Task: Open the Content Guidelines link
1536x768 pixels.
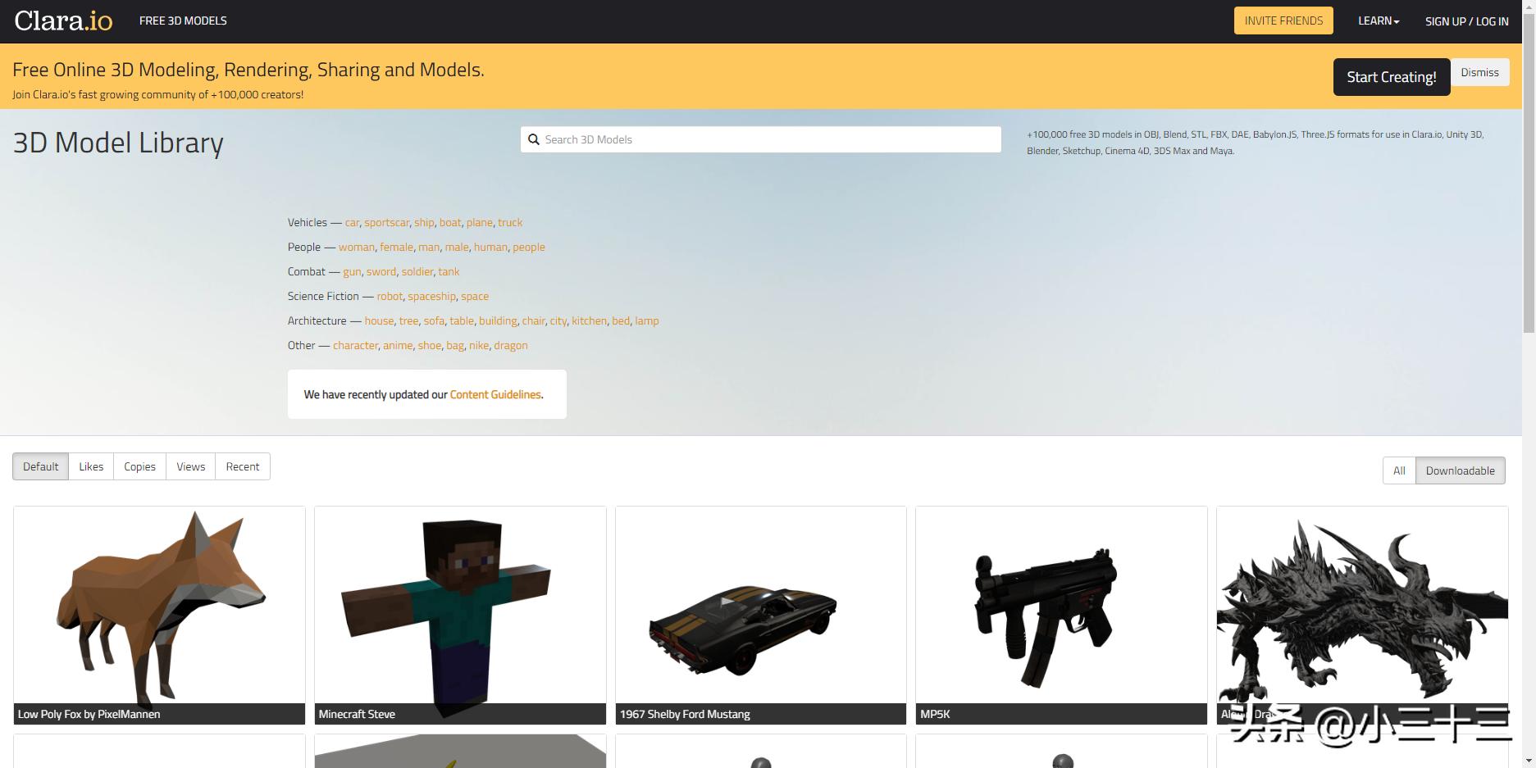Action: [495, 394]
